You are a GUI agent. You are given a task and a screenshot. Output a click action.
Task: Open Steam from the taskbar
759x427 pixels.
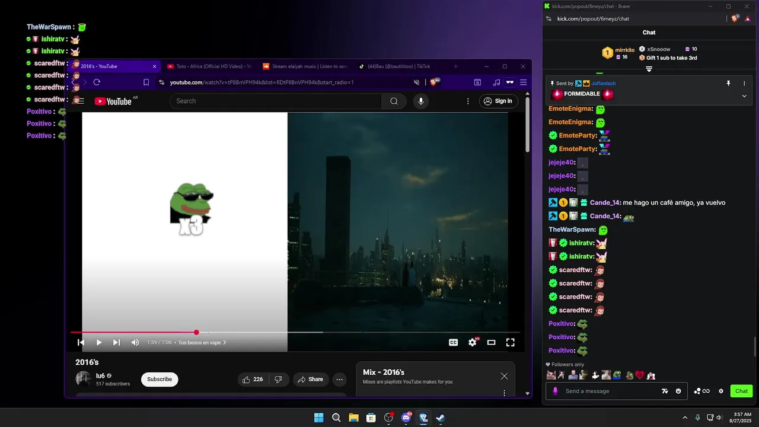(441, 418)
